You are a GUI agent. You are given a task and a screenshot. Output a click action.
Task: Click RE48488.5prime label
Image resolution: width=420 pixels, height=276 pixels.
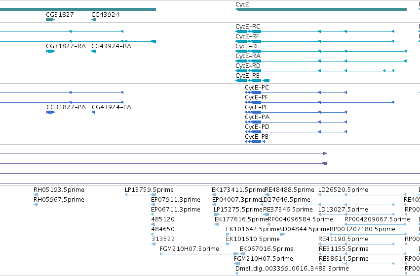289,190
